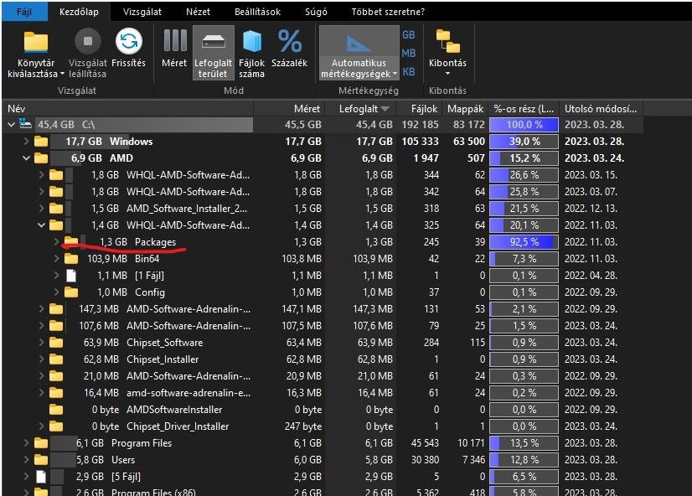
Task: Click the [1 Fájl] file icon
Action: pos(71,276)
